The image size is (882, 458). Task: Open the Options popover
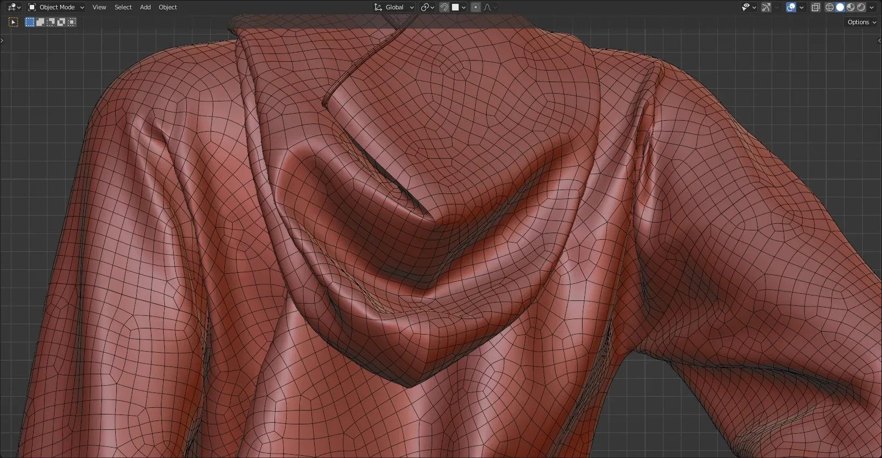pos(862,22)
